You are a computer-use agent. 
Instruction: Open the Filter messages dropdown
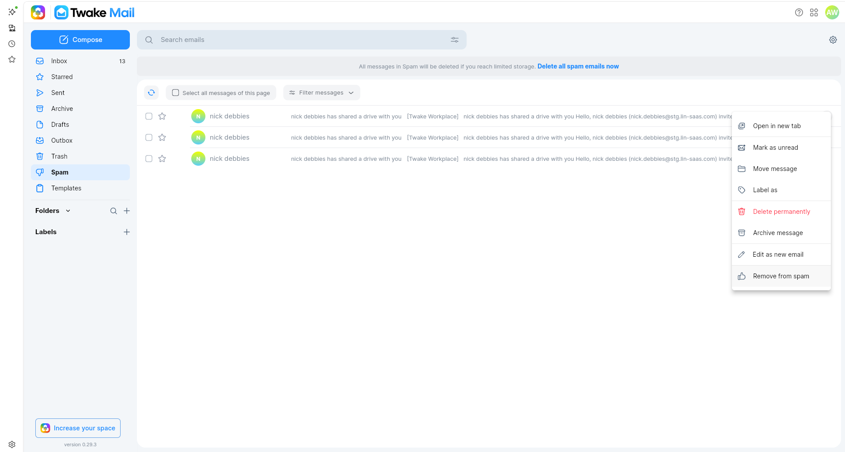point(322,93)
